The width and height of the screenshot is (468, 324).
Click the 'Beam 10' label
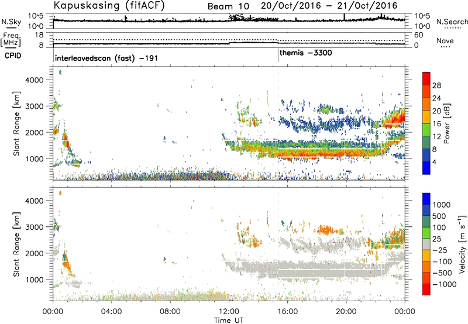click(x=228, y=6)
